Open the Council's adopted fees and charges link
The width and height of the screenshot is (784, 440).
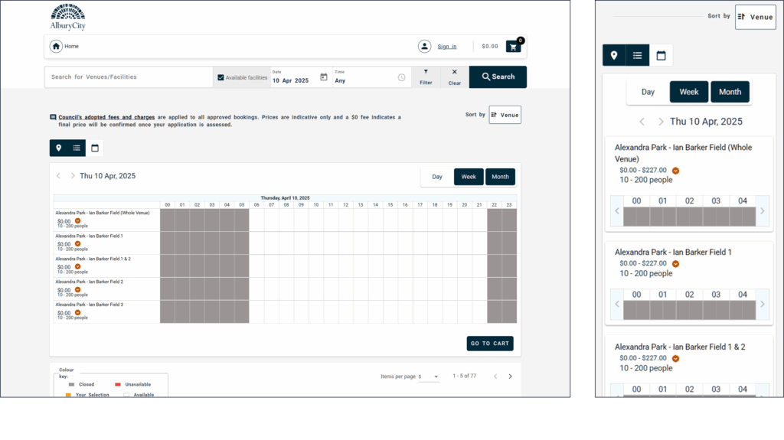point(106,117)
